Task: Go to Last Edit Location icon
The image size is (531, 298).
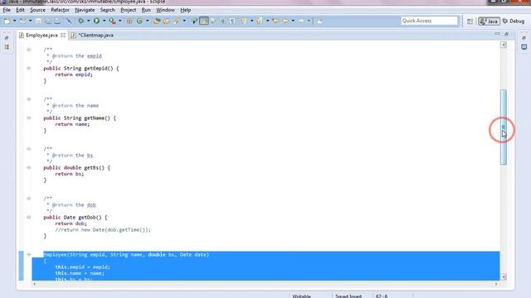Action: click(x=275, y=21)
